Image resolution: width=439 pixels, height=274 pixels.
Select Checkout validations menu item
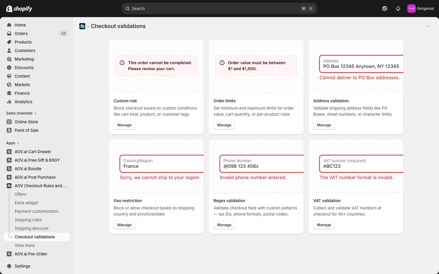(x=37, y=237)
